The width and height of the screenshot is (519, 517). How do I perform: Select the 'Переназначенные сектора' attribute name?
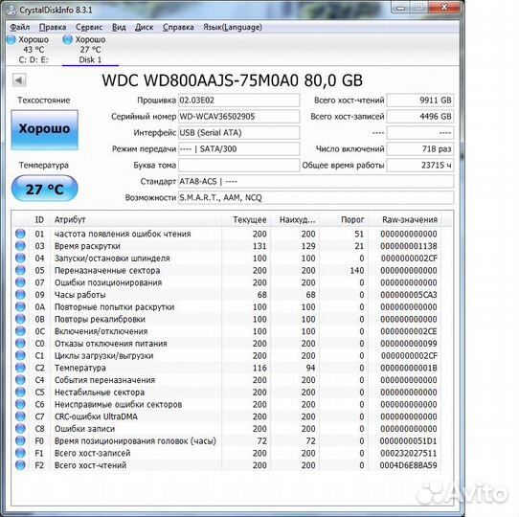pos(107,270)
